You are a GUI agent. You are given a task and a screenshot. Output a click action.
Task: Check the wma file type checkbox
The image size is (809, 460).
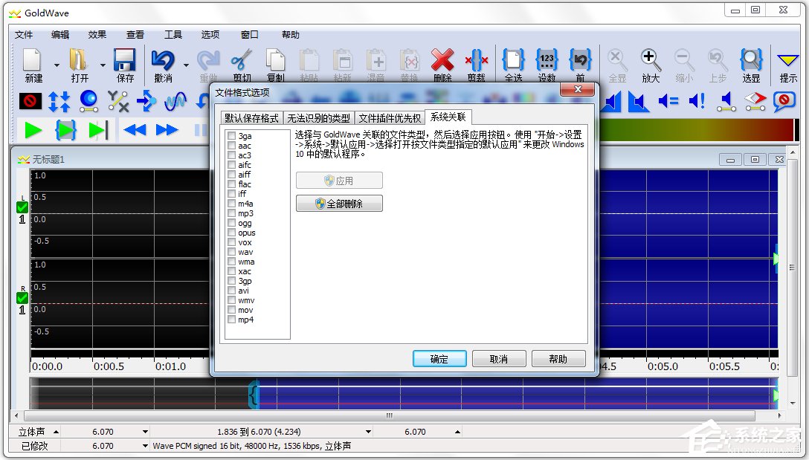pyautogui.click(x=232, y=262)
